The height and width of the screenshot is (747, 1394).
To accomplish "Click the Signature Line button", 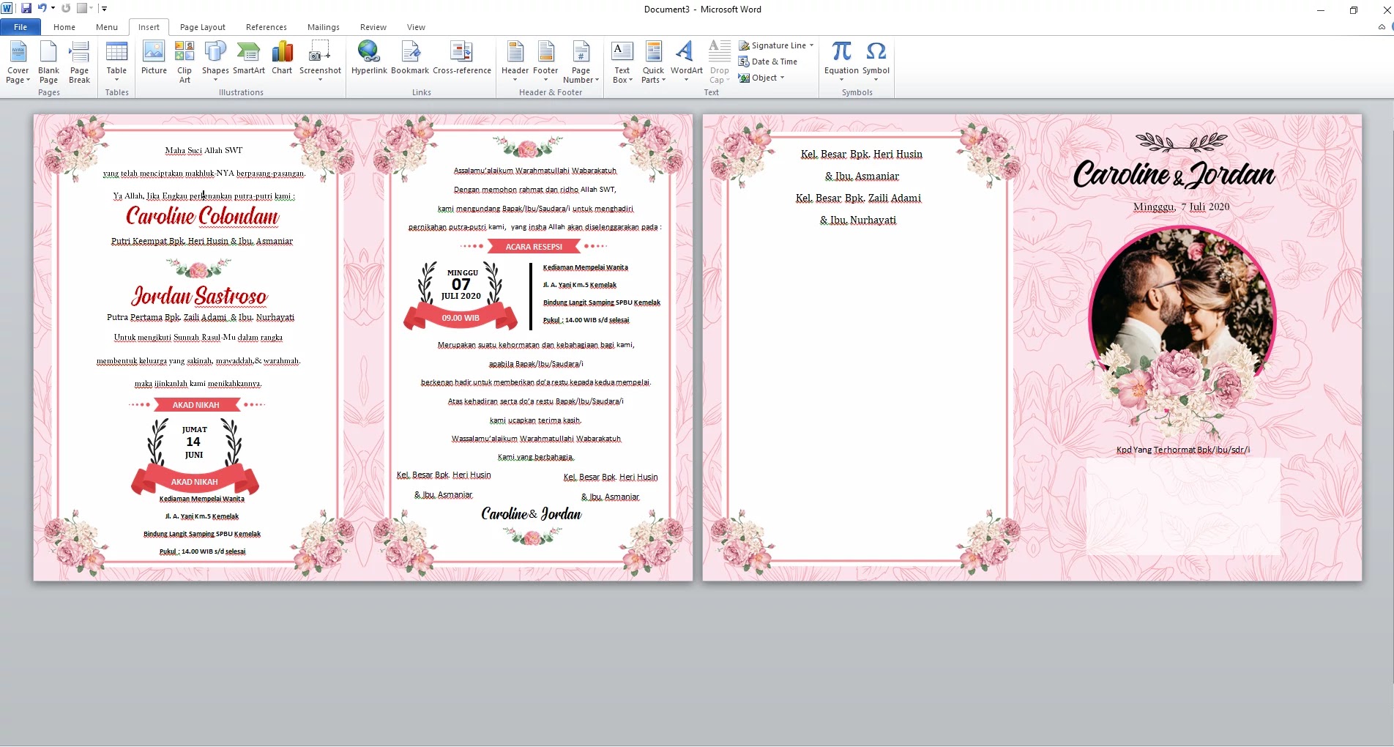I will pyautogui.click(x=774, y=45).
